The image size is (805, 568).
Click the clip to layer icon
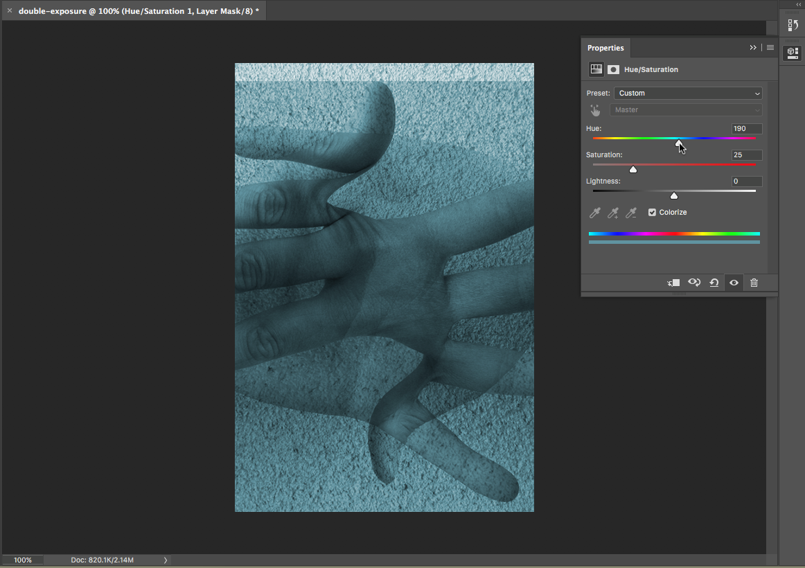coord(673,283)
